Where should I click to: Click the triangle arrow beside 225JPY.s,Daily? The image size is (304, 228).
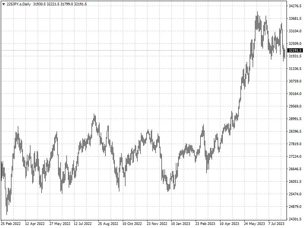3,4
